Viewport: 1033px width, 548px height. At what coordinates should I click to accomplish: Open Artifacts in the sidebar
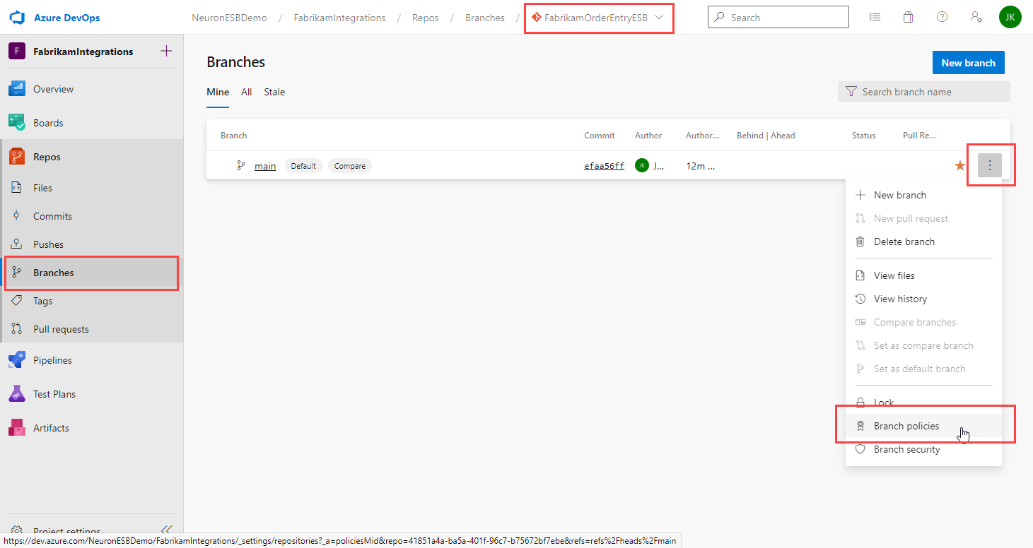(91, 428)
